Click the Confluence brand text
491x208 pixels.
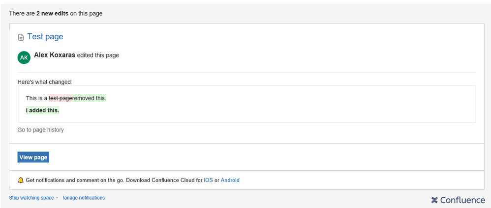pyautogui.click(x=462, y=200)
